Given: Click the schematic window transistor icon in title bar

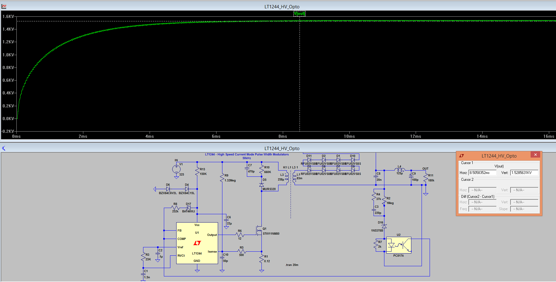Looking at the screenshot, I should point(4,148).
